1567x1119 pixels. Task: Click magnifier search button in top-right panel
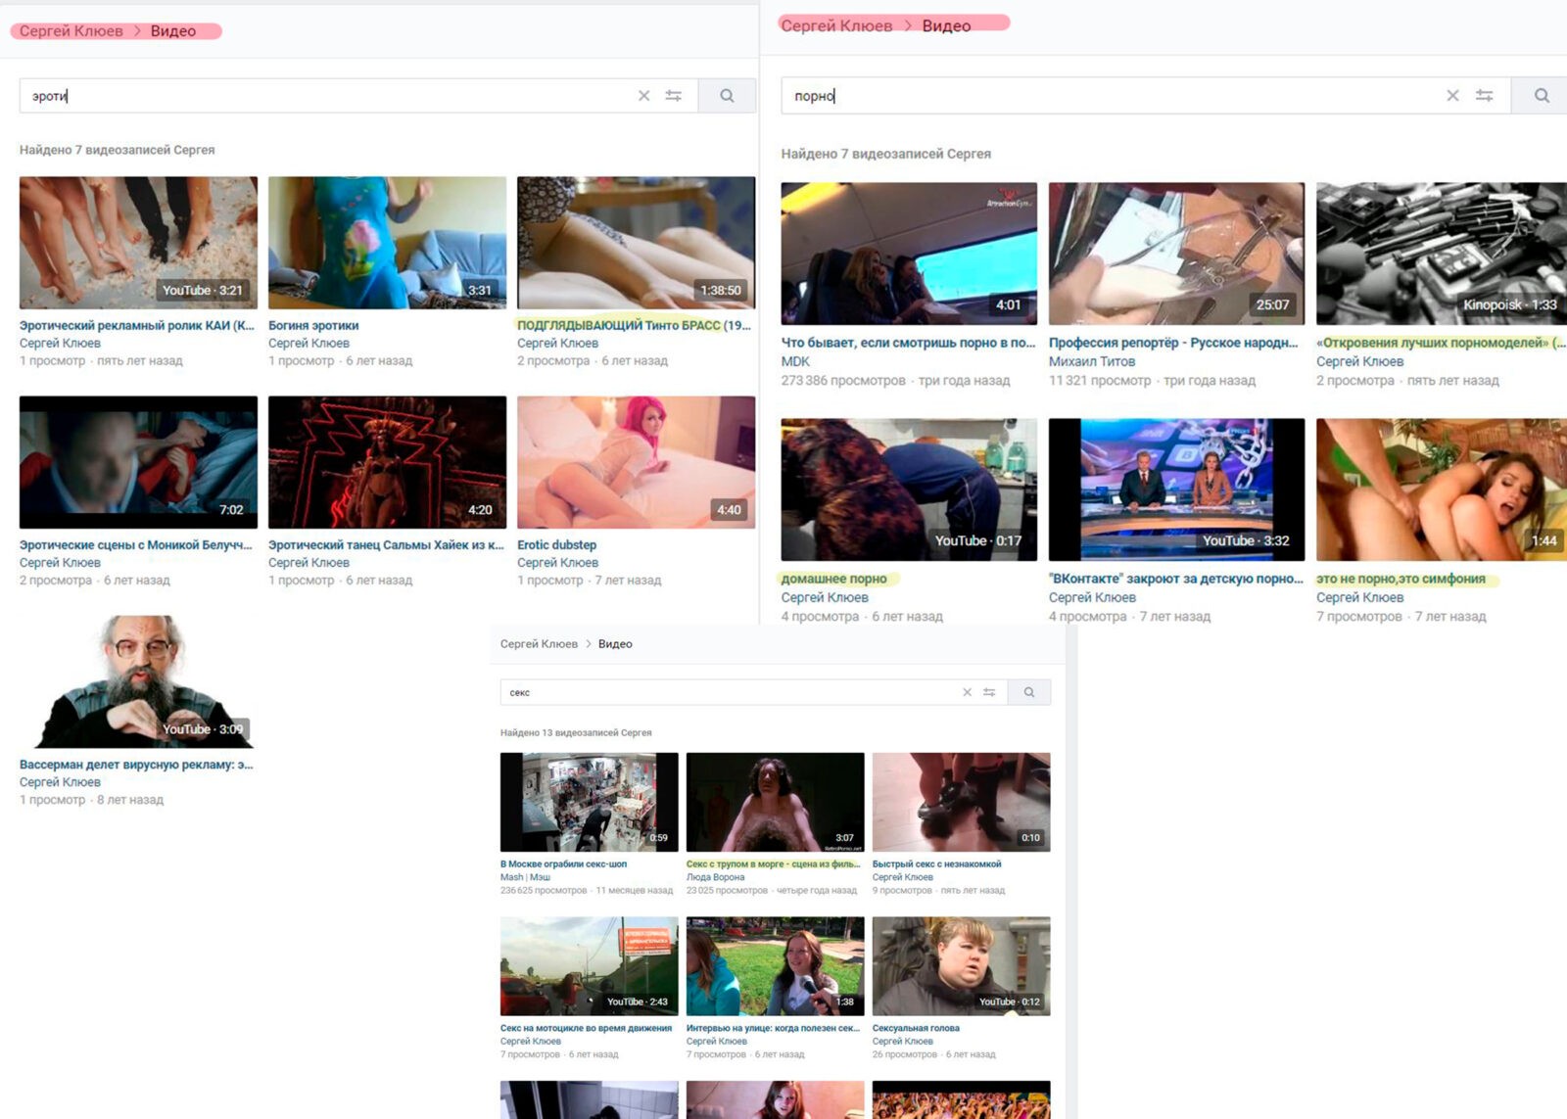1541,96
